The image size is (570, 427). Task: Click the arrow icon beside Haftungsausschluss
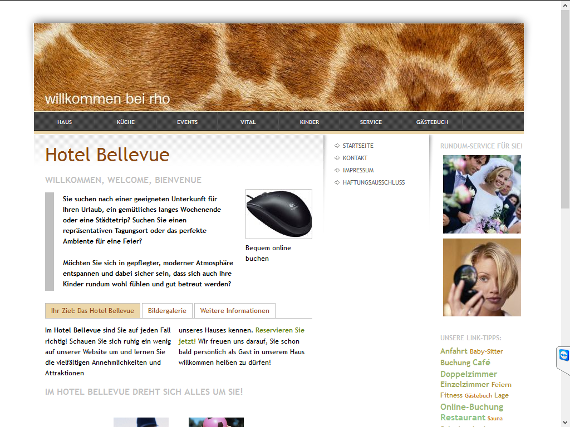(337, 182)
